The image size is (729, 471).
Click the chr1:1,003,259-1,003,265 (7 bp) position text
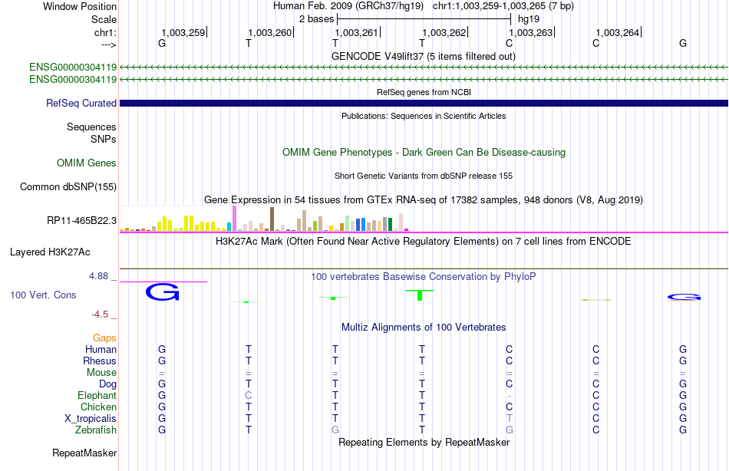tap(503, 6)
